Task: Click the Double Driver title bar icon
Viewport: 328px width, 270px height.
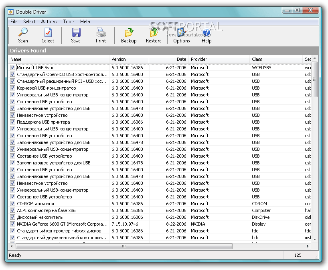Action: pyautogui.click(x=11, y=12)
